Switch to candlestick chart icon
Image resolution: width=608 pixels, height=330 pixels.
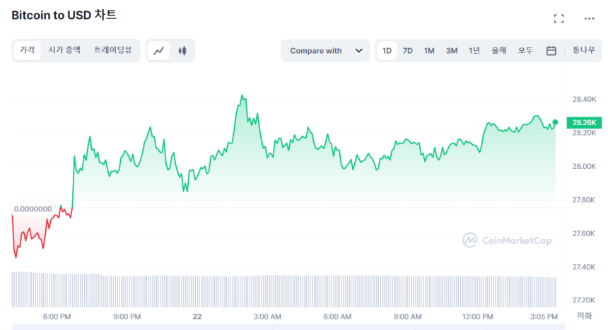(x=182, y=51)
